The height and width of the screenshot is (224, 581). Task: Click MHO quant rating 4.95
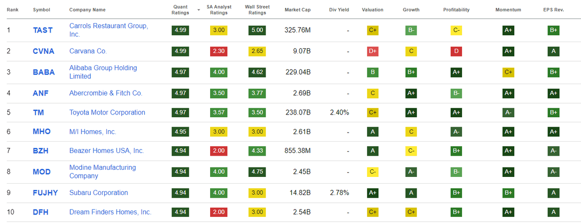[181, 132]
